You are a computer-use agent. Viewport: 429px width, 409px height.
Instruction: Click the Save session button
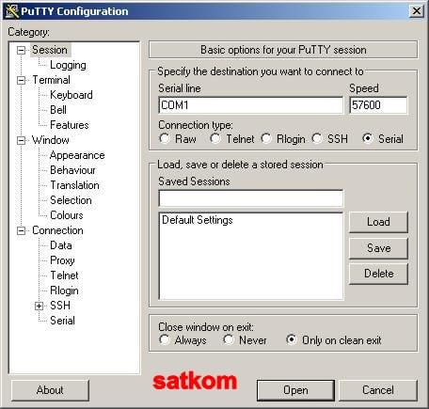click(378, 248)
